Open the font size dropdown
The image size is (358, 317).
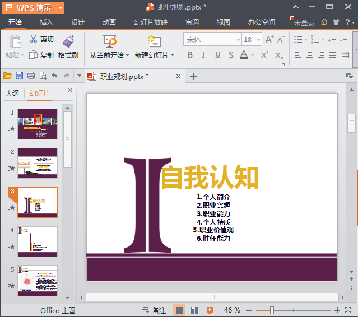point(257,40)
